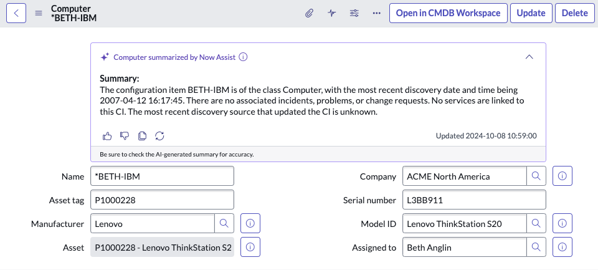Click the Delete button

tap(575, 13)
